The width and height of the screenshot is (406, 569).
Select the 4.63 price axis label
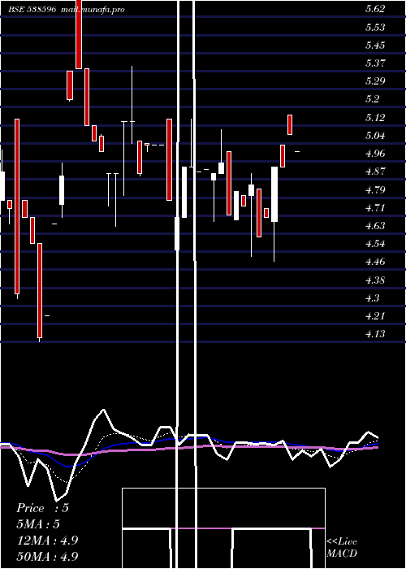click(375, 226)
